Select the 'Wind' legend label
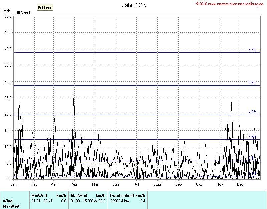267x209 pixels. pos(26,13)
